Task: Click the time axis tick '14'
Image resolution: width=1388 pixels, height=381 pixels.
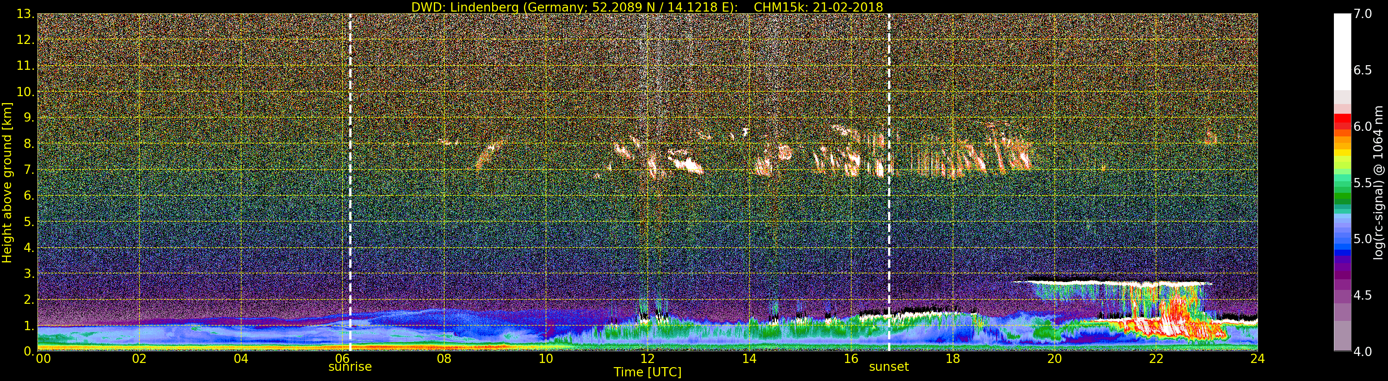Action: pyautogui.click(x=749, y=358)
